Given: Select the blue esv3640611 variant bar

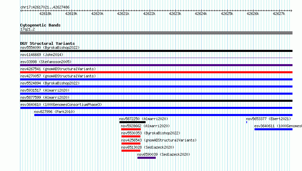Looking at the screenshot, I should pyautogui.click(x=273, y=129).
